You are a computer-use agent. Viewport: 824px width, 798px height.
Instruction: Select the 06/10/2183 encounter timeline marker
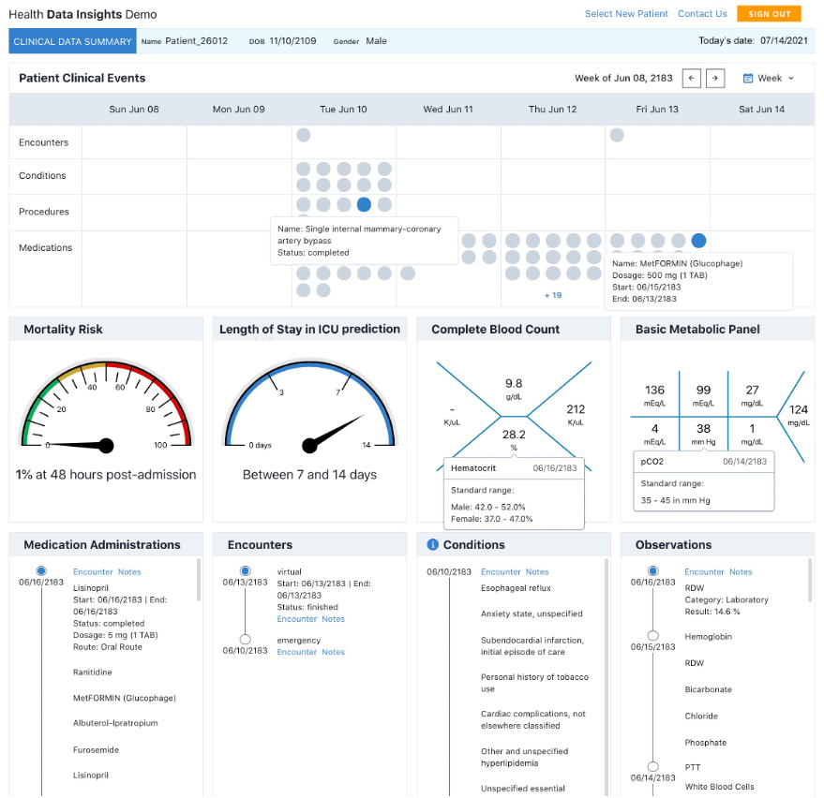[245, 639]
